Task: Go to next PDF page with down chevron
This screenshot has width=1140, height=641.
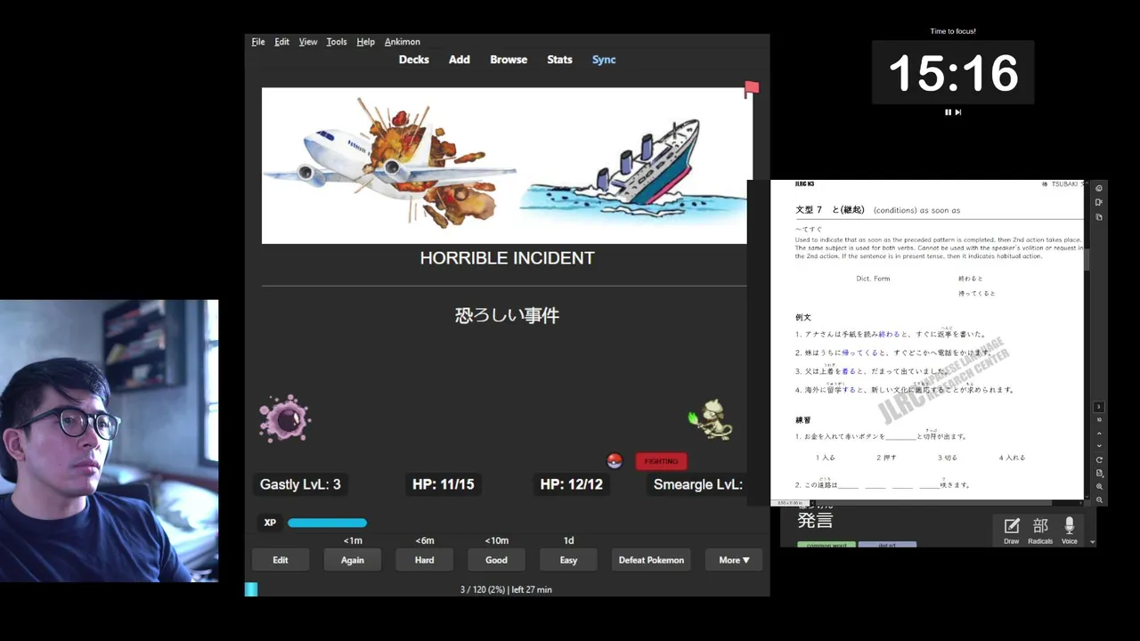Action: pos(1099,445)
